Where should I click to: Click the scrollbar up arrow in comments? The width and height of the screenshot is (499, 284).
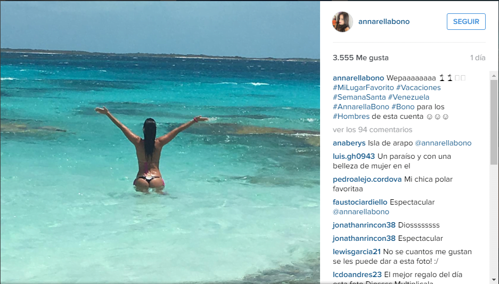click(494, 76)
